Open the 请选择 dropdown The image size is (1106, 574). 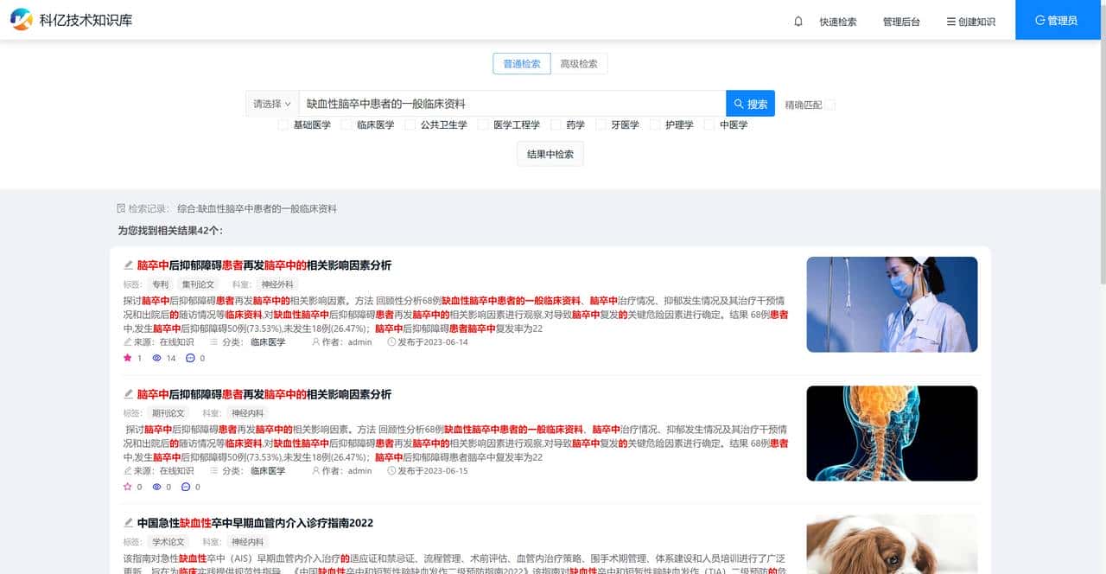point(270,103)
